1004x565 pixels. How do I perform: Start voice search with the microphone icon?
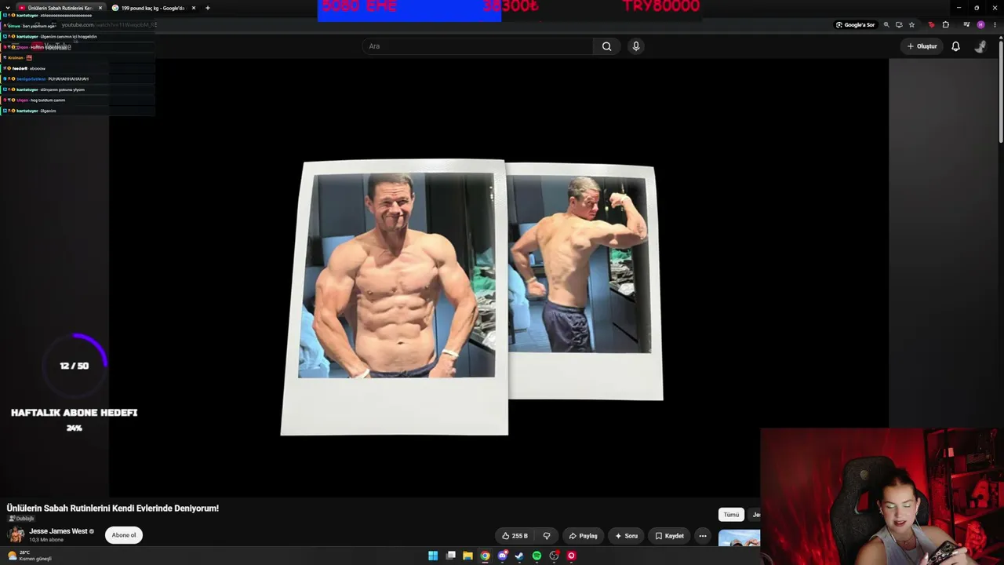click(x=636, y=46)
